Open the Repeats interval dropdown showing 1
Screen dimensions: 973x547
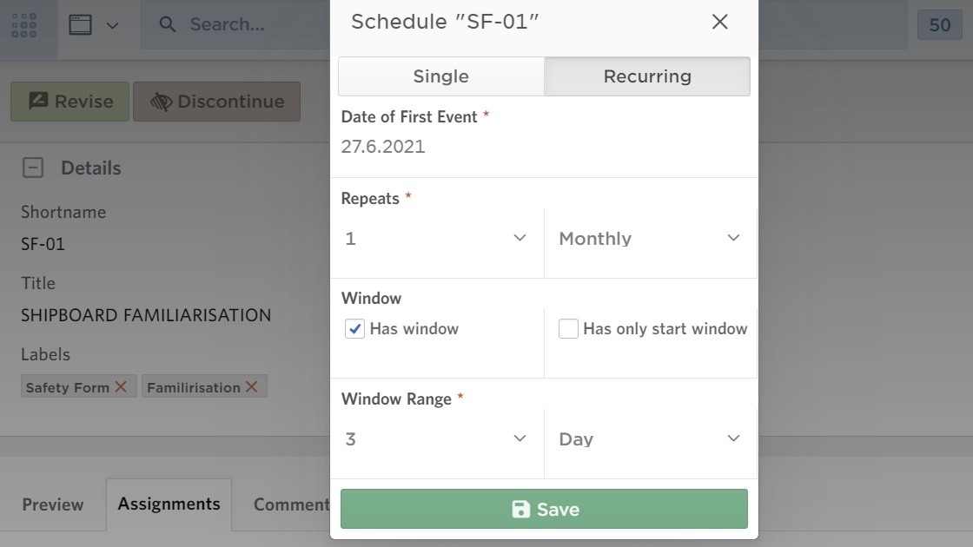click(x=435, y=238)
